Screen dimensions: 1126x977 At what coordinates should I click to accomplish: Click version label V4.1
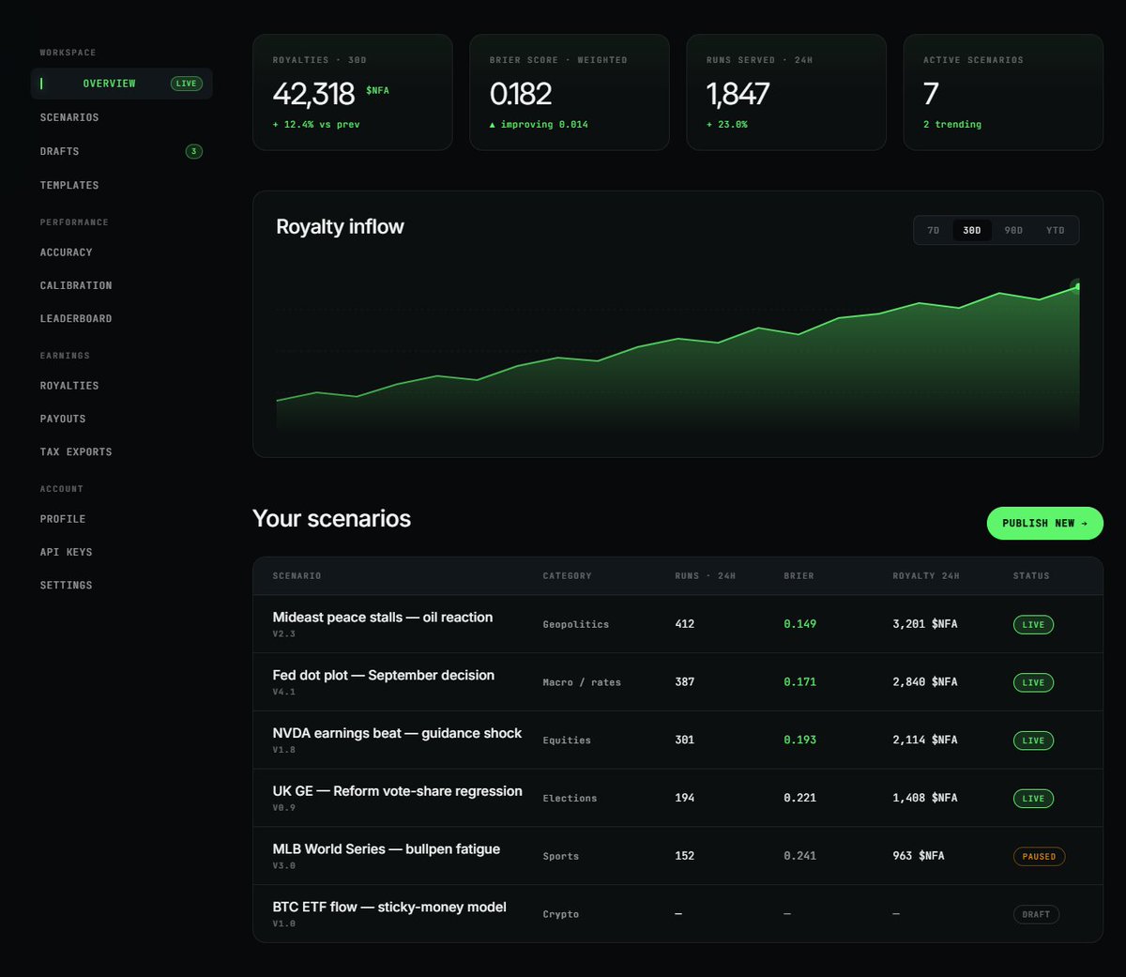[x=284, y=693]
